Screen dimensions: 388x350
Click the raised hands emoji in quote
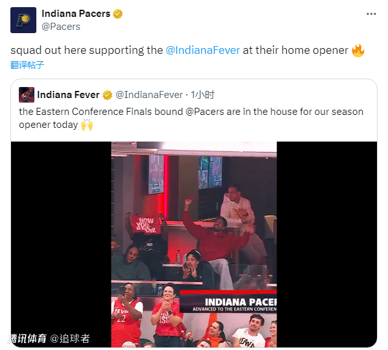pyautogui.click(x=87, y=125)
